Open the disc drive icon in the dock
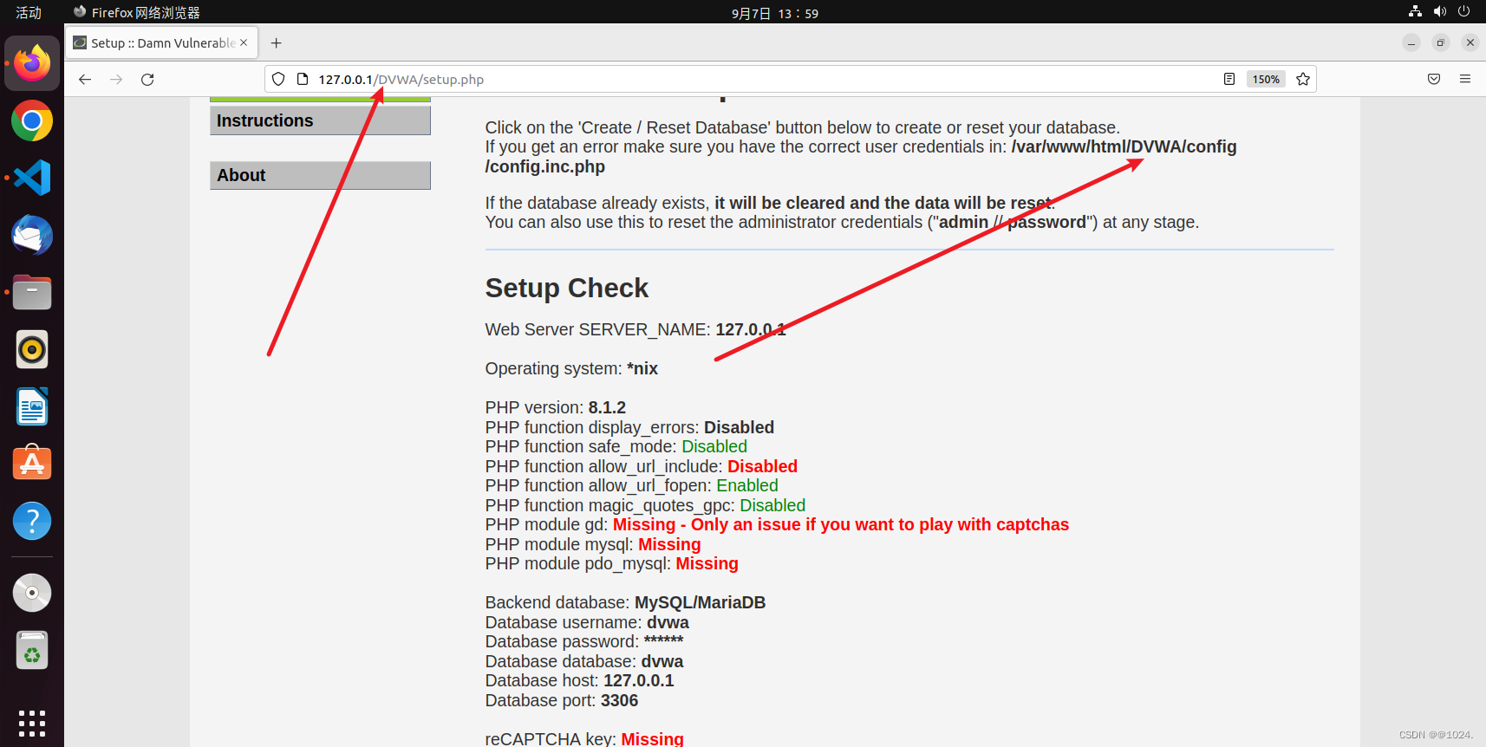This screenshot has height=747, width=1486. click(x=32, y=593)
